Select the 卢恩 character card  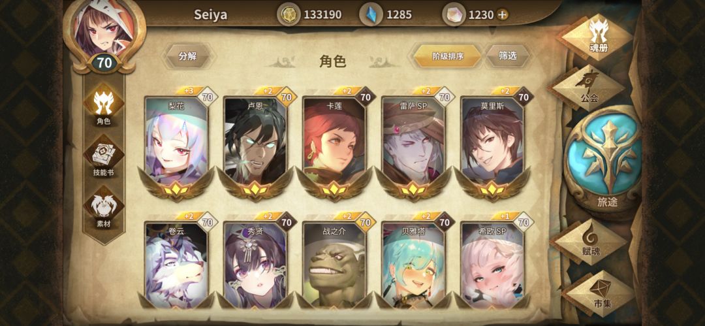[x=255, y=144]
